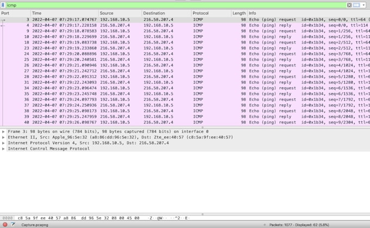Click Capture.pcapng in the status bar

pos(35,225)
